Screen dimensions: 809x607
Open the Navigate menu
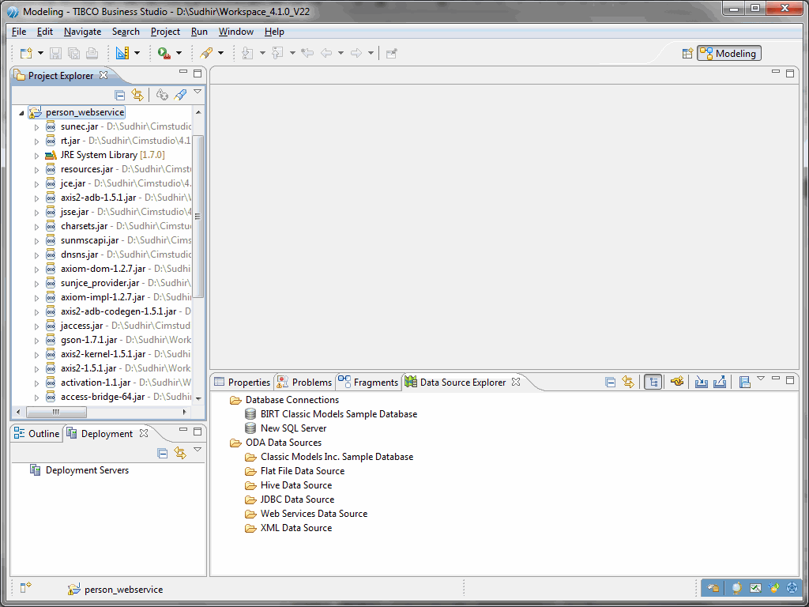click(x=82, y=32)
